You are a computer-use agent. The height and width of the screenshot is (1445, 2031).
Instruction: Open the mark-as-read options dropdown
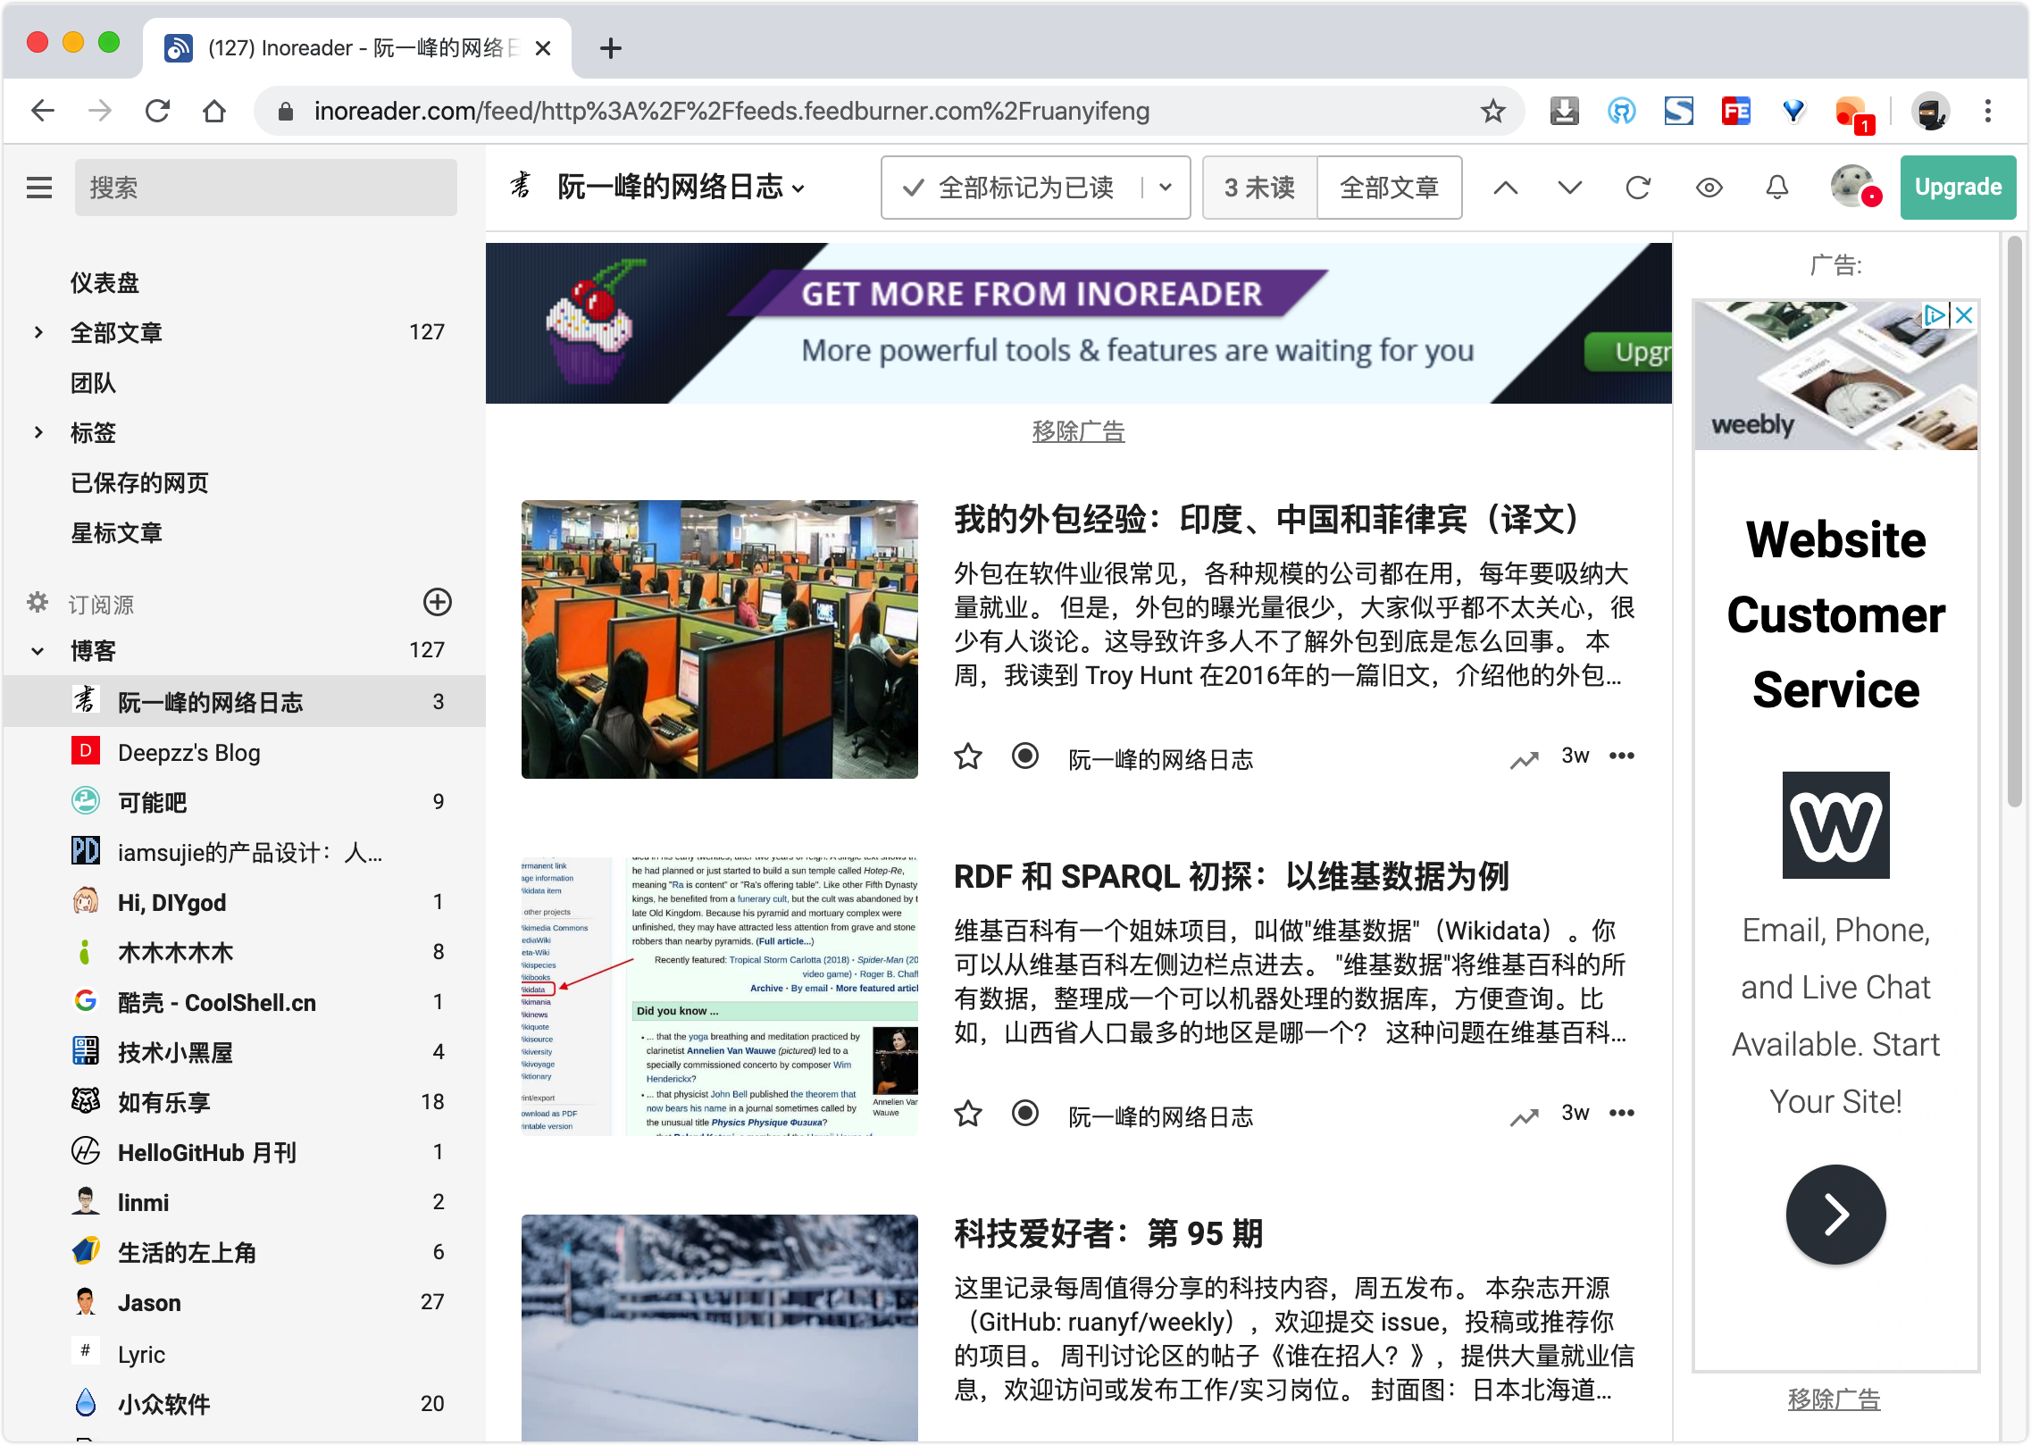pyautogui.click(x=1166, y=187)
